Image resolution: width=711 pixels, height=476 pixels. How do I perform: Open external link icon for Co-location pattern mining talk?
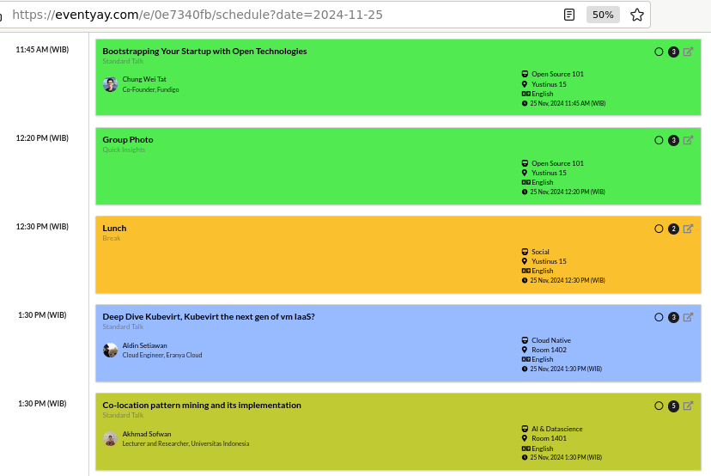coord(688,406)
